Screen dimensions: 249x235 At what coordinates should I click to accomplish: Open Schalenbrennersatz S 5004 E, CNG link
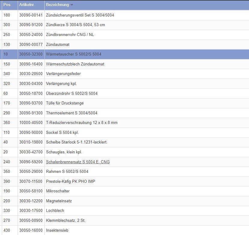click(x=78, y=162)
